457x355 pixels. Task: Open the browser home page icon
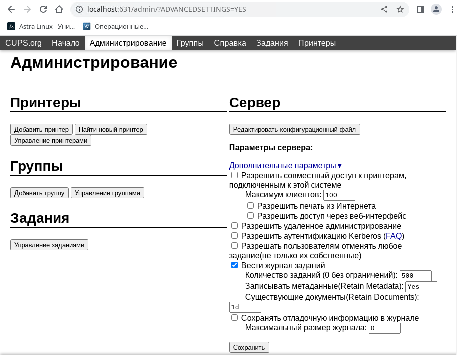59,9
